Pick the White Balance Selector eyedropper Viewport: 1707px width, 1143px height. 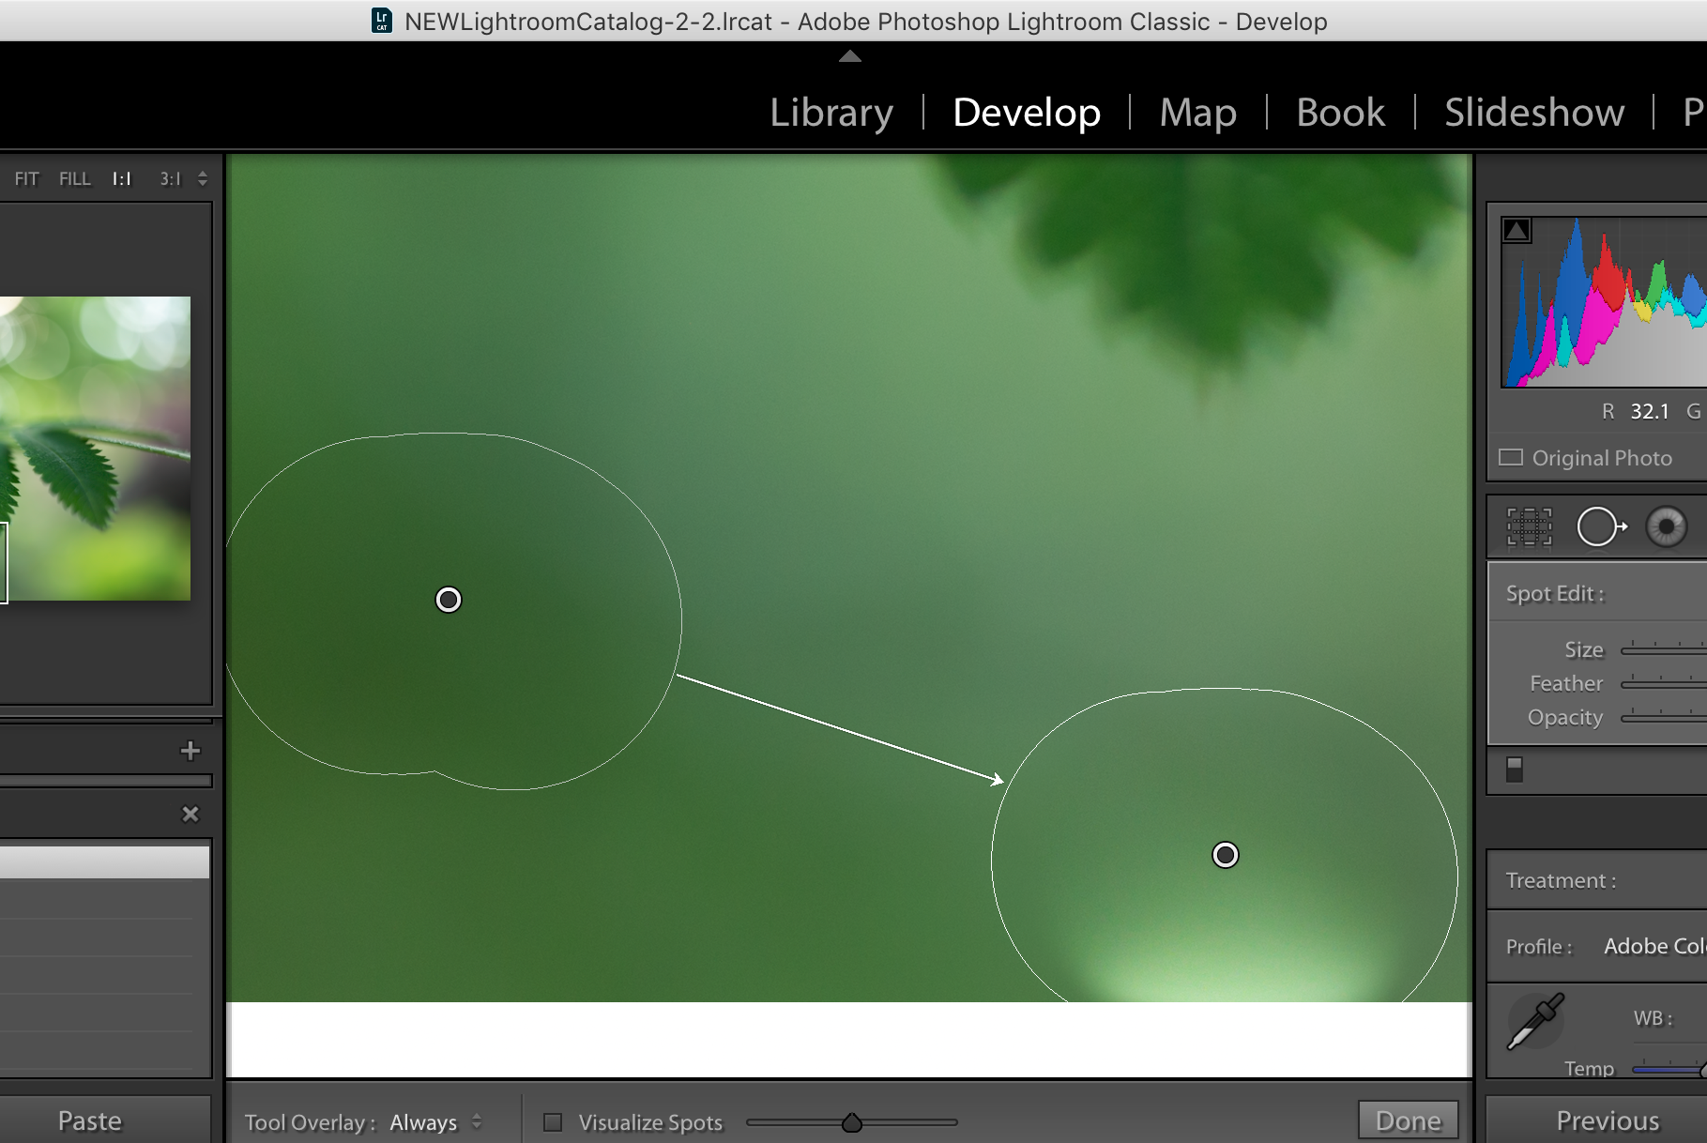[x=1536, y=1021]
